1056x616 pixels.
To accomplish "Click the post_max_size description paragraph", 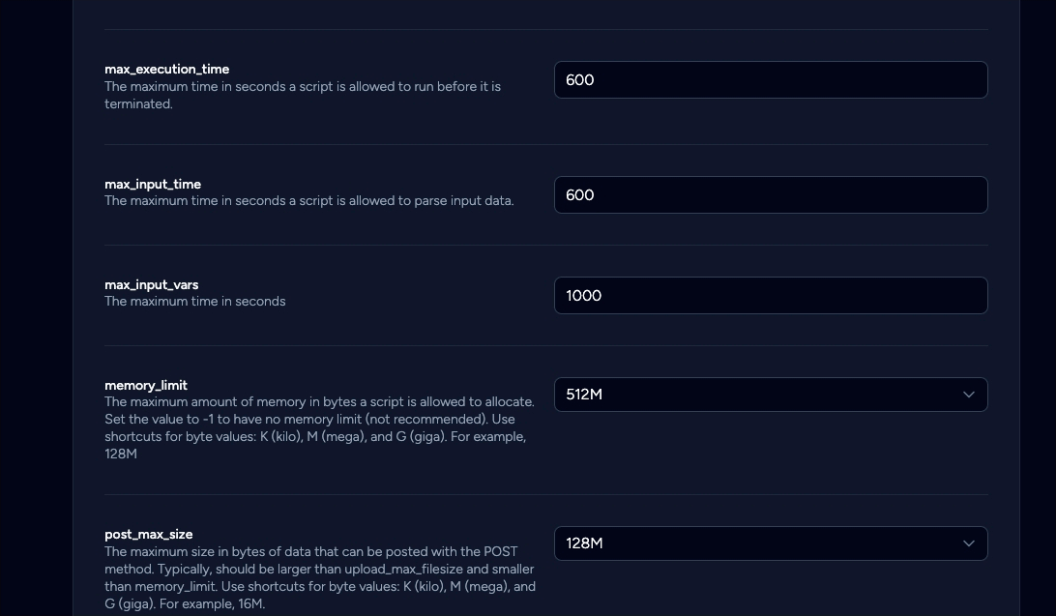I will click(319, 577).
